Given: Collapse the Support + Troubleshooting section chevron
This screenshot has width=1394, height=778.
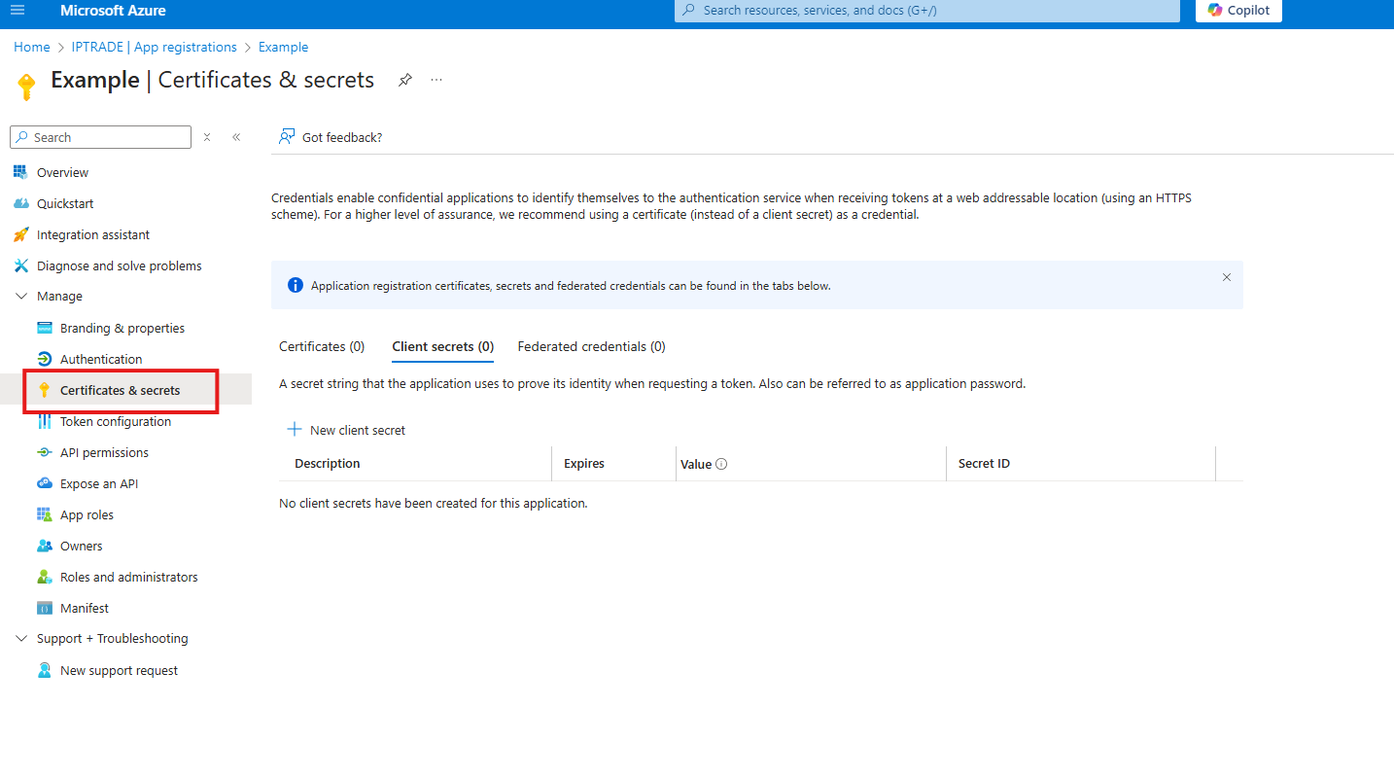Looking at the screenshot, I should click(21, 639).
